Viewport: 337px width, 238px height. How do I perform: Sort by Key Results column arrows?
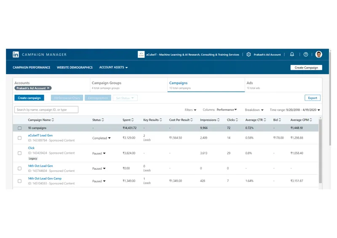161,120
